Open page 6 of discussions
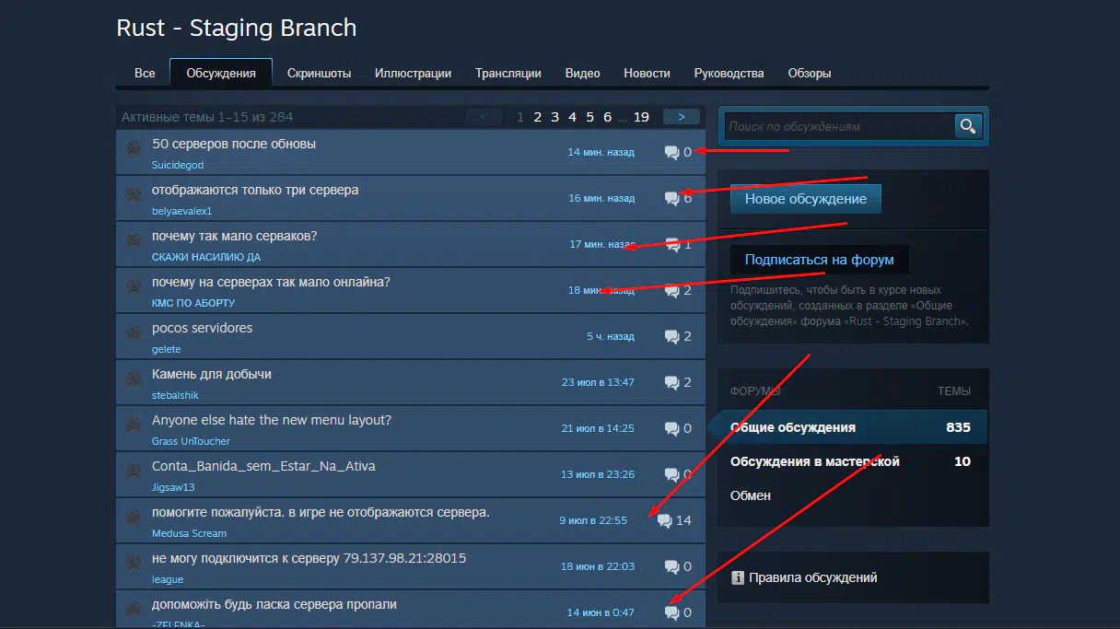Viewport: 1120px width, 629px height. (608, 117)
